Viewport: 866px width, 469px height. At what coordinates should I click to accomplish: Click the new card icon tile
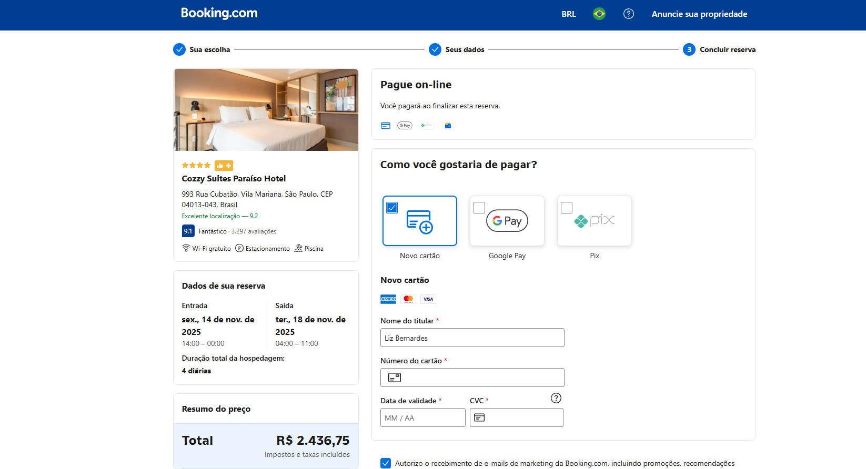tap(420, 222)
